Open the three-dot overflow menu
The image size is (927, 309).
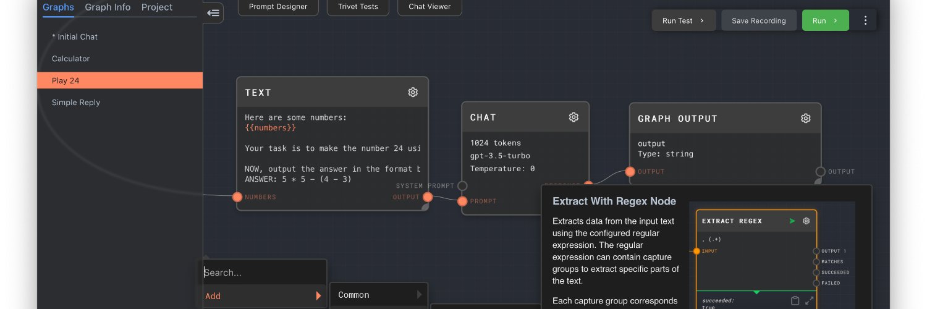[x=865, y=20]
